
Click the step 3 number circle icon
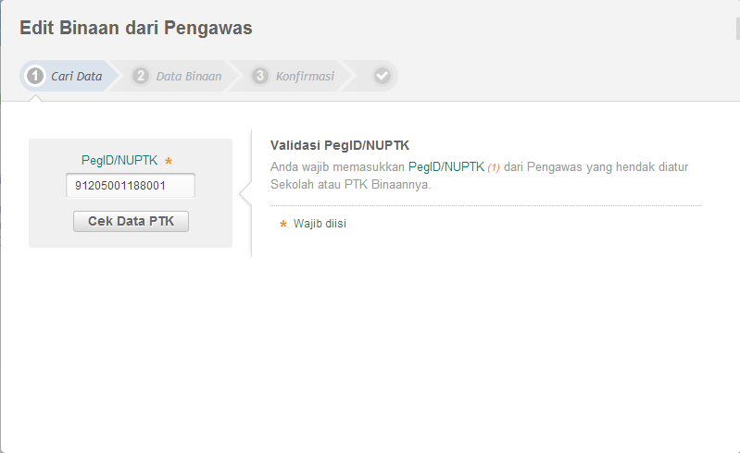[260, 76]
